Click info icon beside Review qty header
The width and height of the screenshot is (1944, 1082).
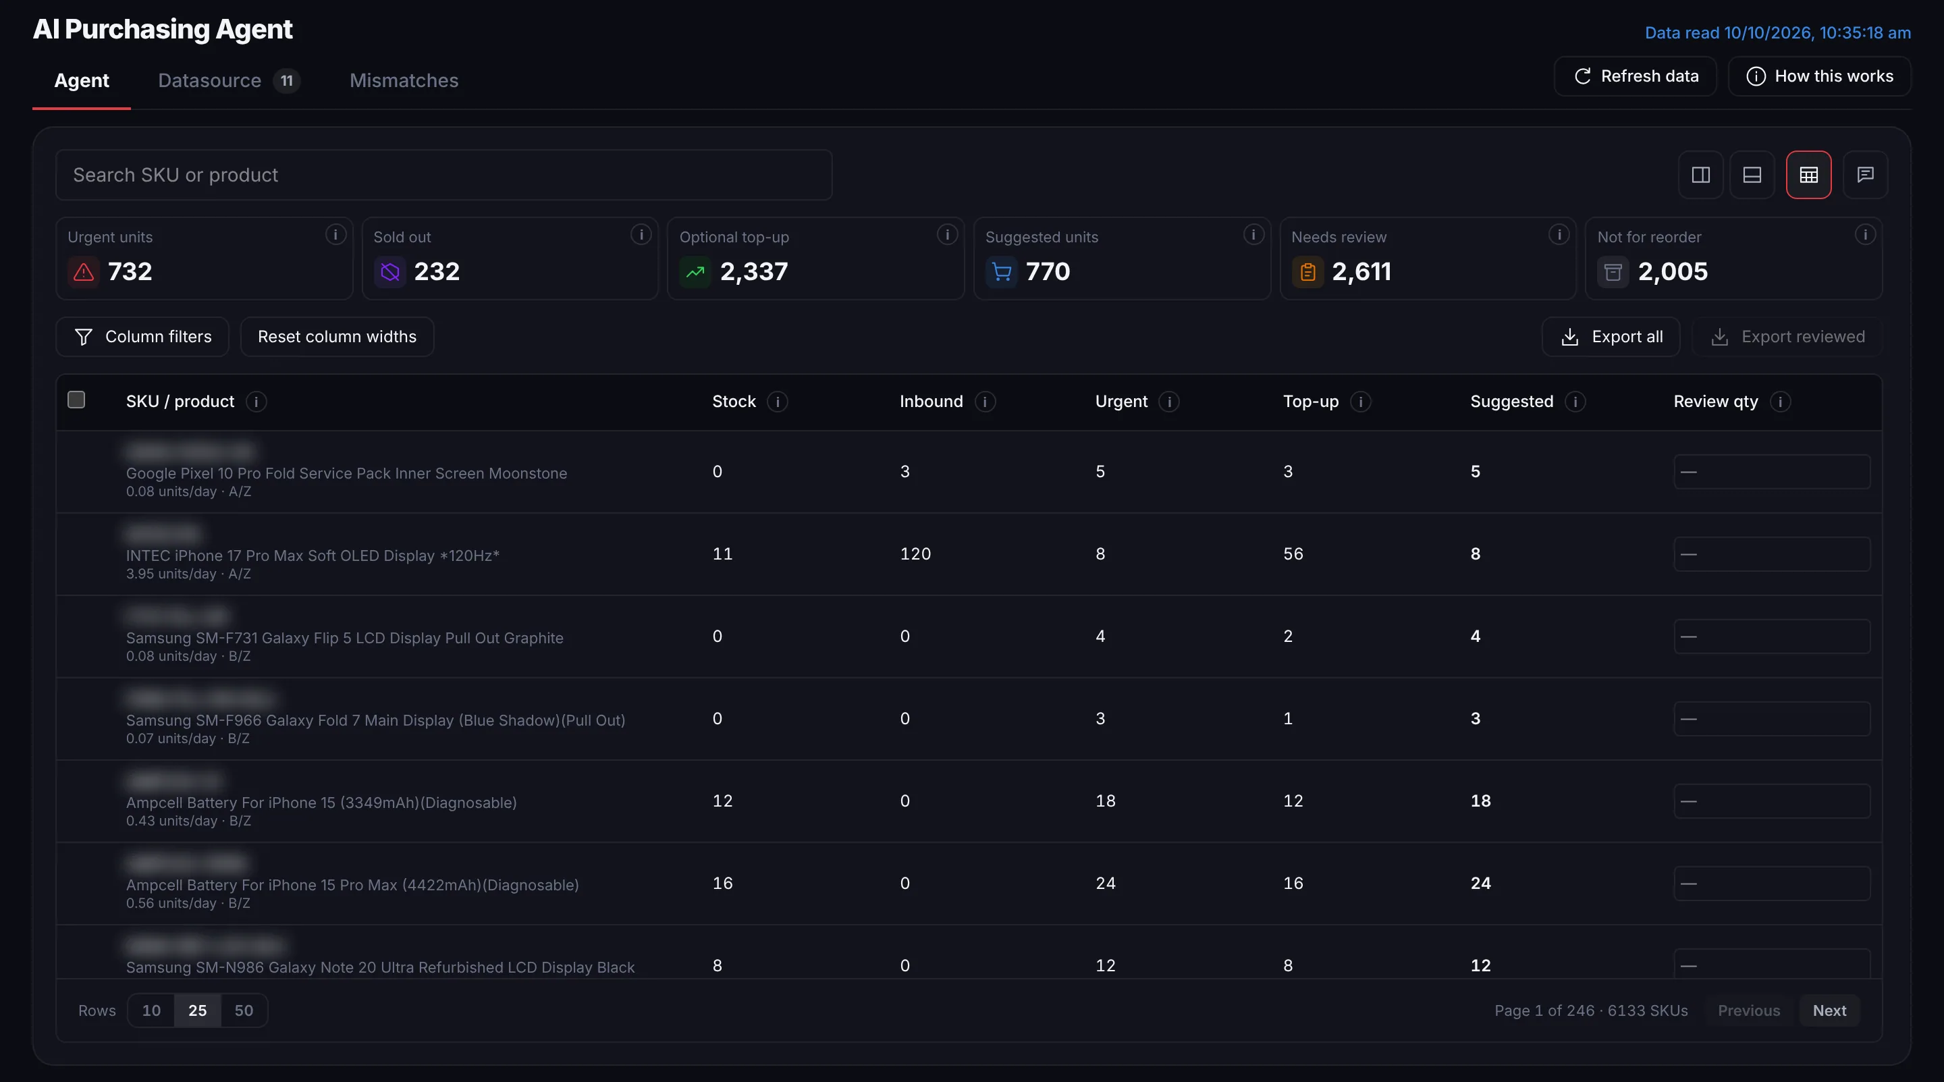point(1780,402)
